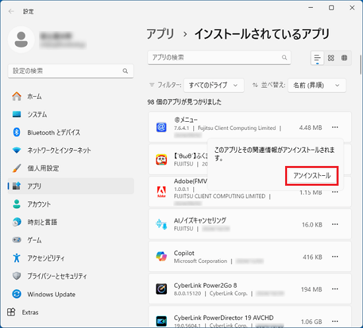
Task: Click the アプリの検索 search field
Action: tap(219, 57)
